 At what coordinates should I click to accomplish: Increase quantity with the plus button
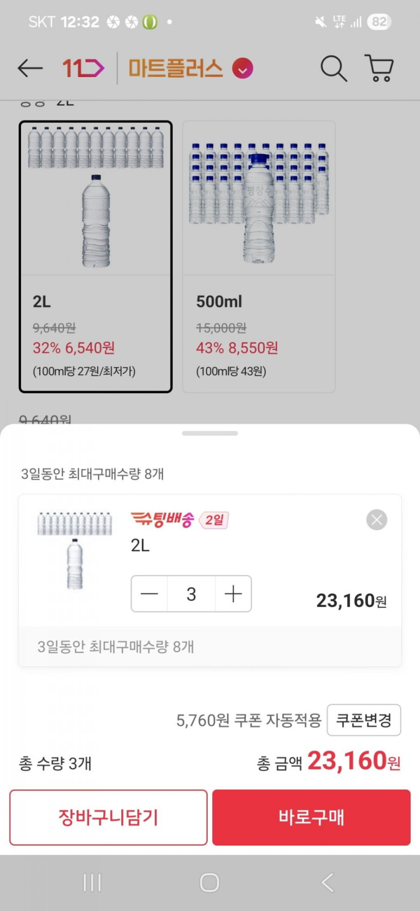pyautogui.click(x=233, y=594)
